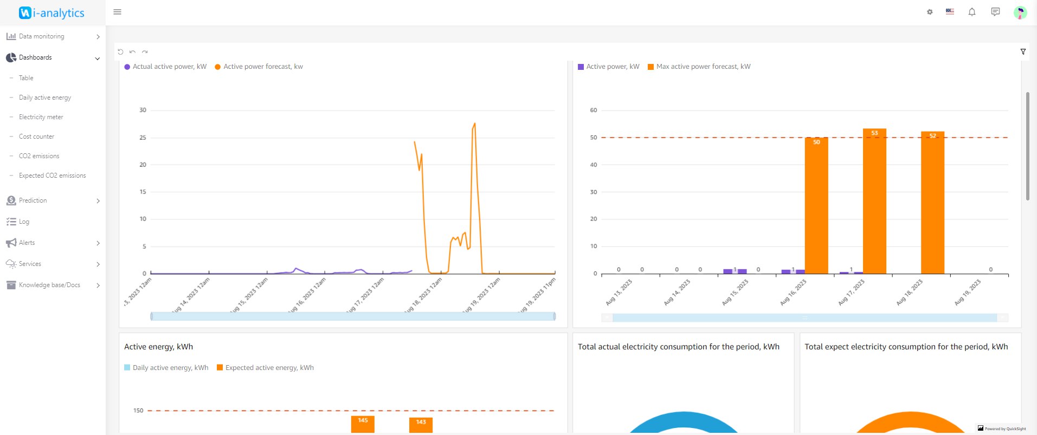This screenshot has height=435, width=1037.
Task: Click orange bar labeled 52
Action: tap(932, 203)
